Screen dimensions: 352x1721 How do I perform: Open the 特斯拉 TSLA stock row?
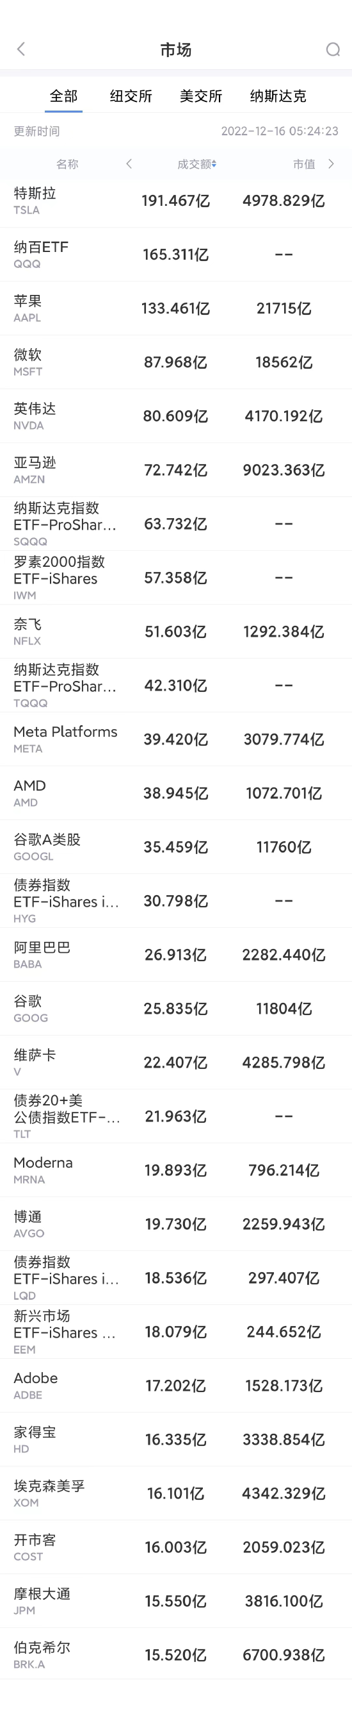tap(176, 201)
